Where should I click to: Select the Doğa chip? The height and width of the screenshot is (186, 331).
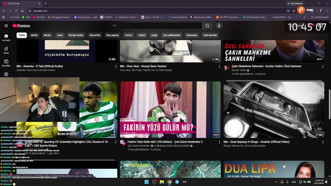click(x=154, y=35)
